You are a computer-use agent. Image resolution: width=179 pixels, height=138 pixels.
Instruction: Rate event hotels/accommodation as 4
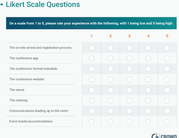coord(148,122)
